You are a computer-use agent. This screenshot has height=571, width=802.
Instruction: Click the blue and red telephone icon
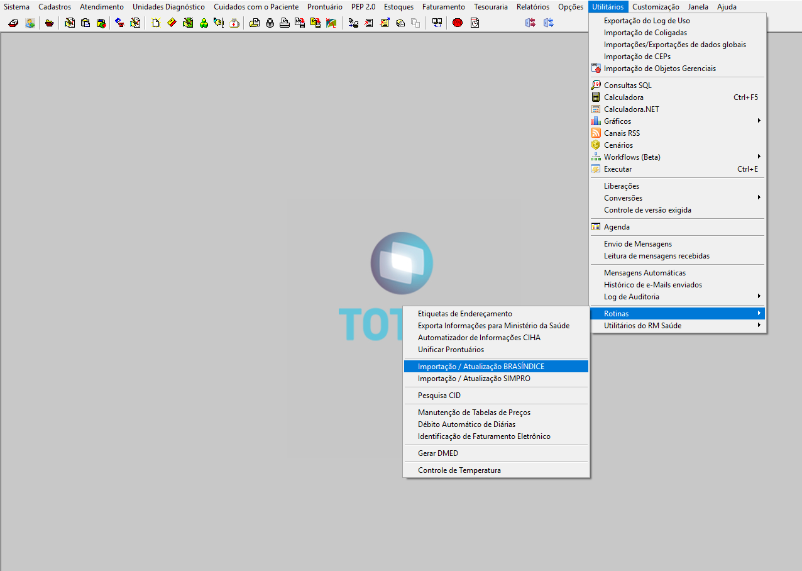coord(119,23)
